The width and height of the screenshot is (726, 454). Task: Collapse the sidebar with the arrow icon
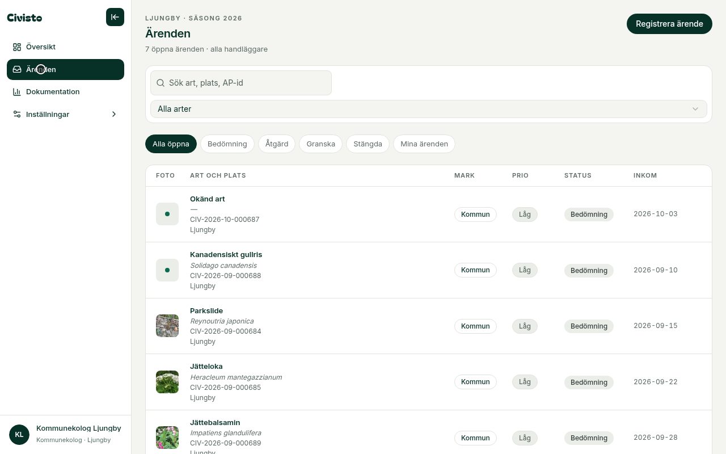[115, 17]
